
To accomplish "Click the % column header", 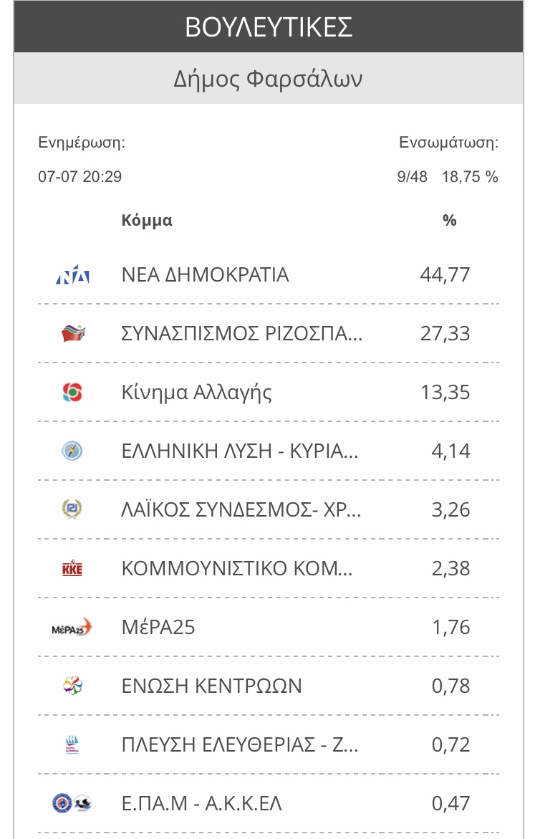I will [449, 220].
